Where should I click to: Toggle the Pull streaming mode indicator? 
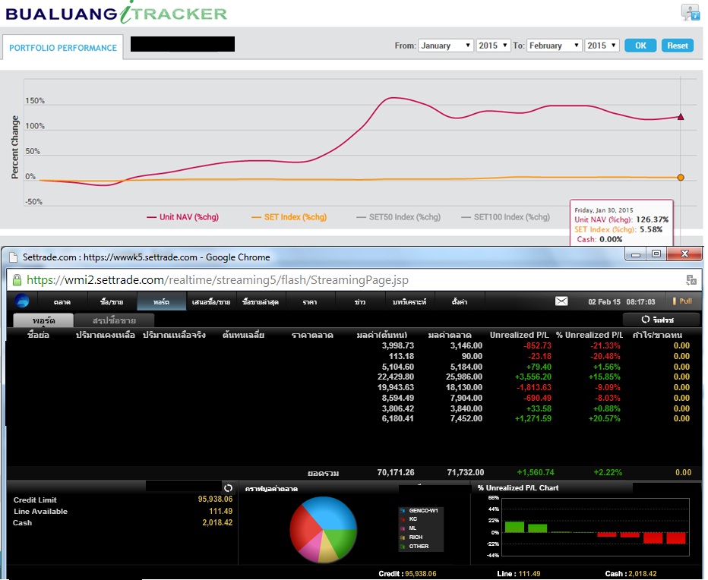coord(682,301)
